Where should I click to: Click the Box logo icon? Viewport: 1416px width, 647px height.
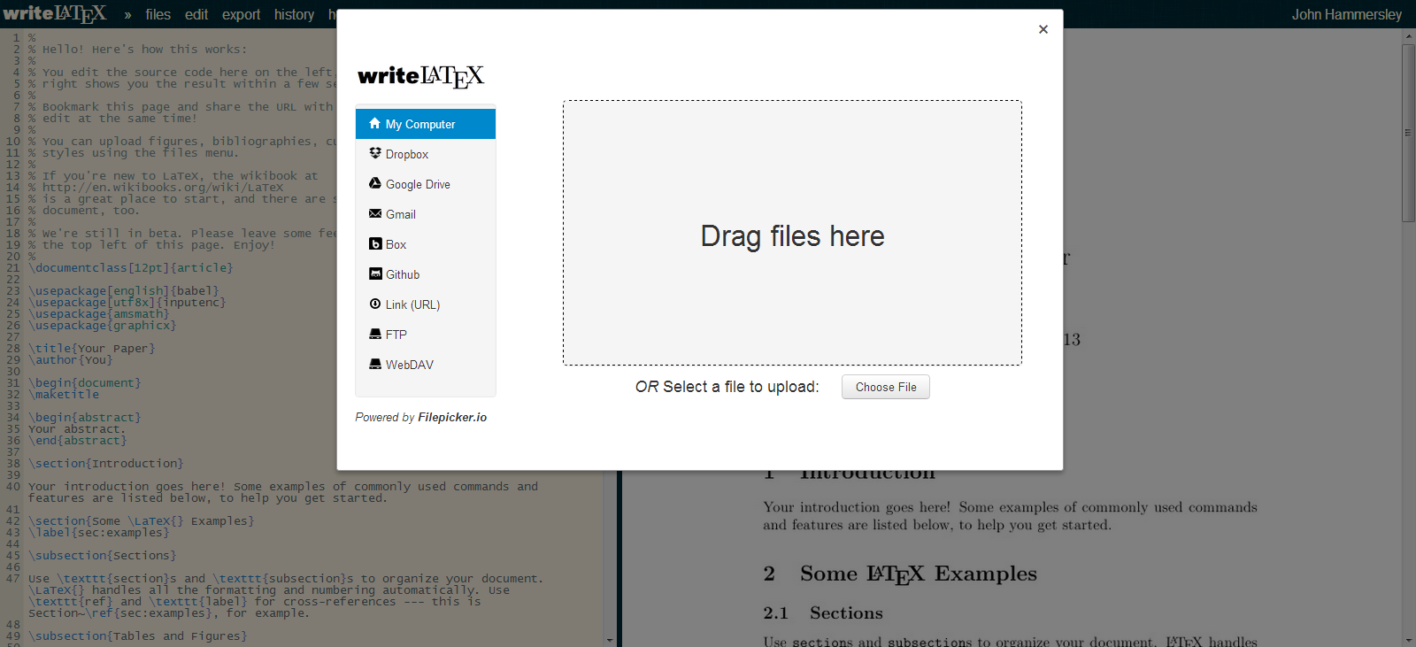click(375, 243)
